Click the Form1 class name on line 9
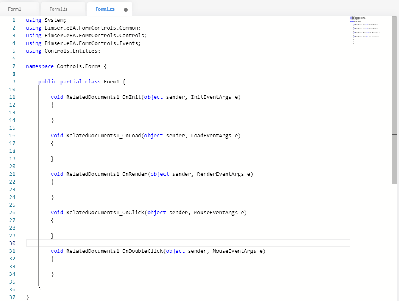 click(x=111, y=81)
